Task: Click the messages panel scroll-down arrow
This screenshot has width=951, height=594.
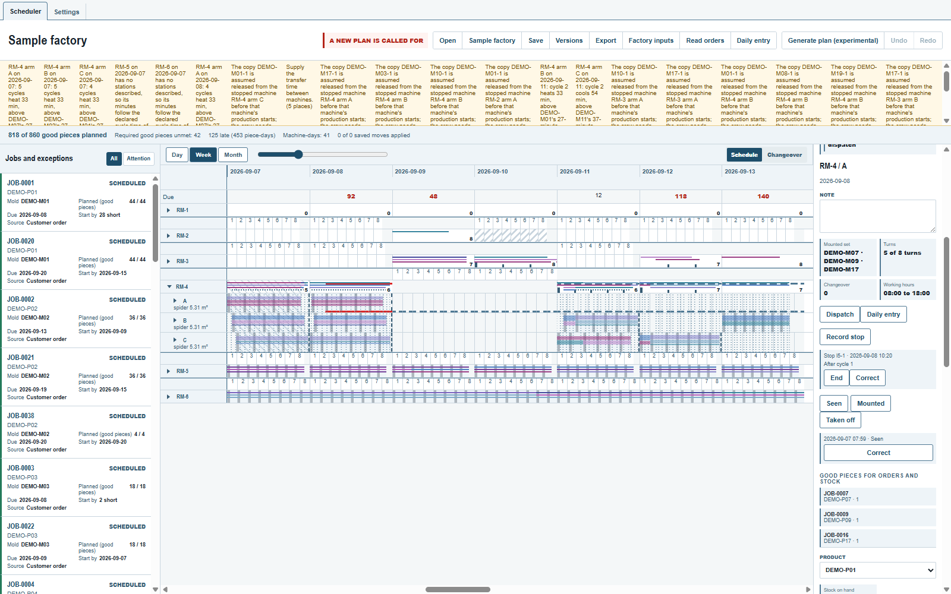Action: (946, 121)
